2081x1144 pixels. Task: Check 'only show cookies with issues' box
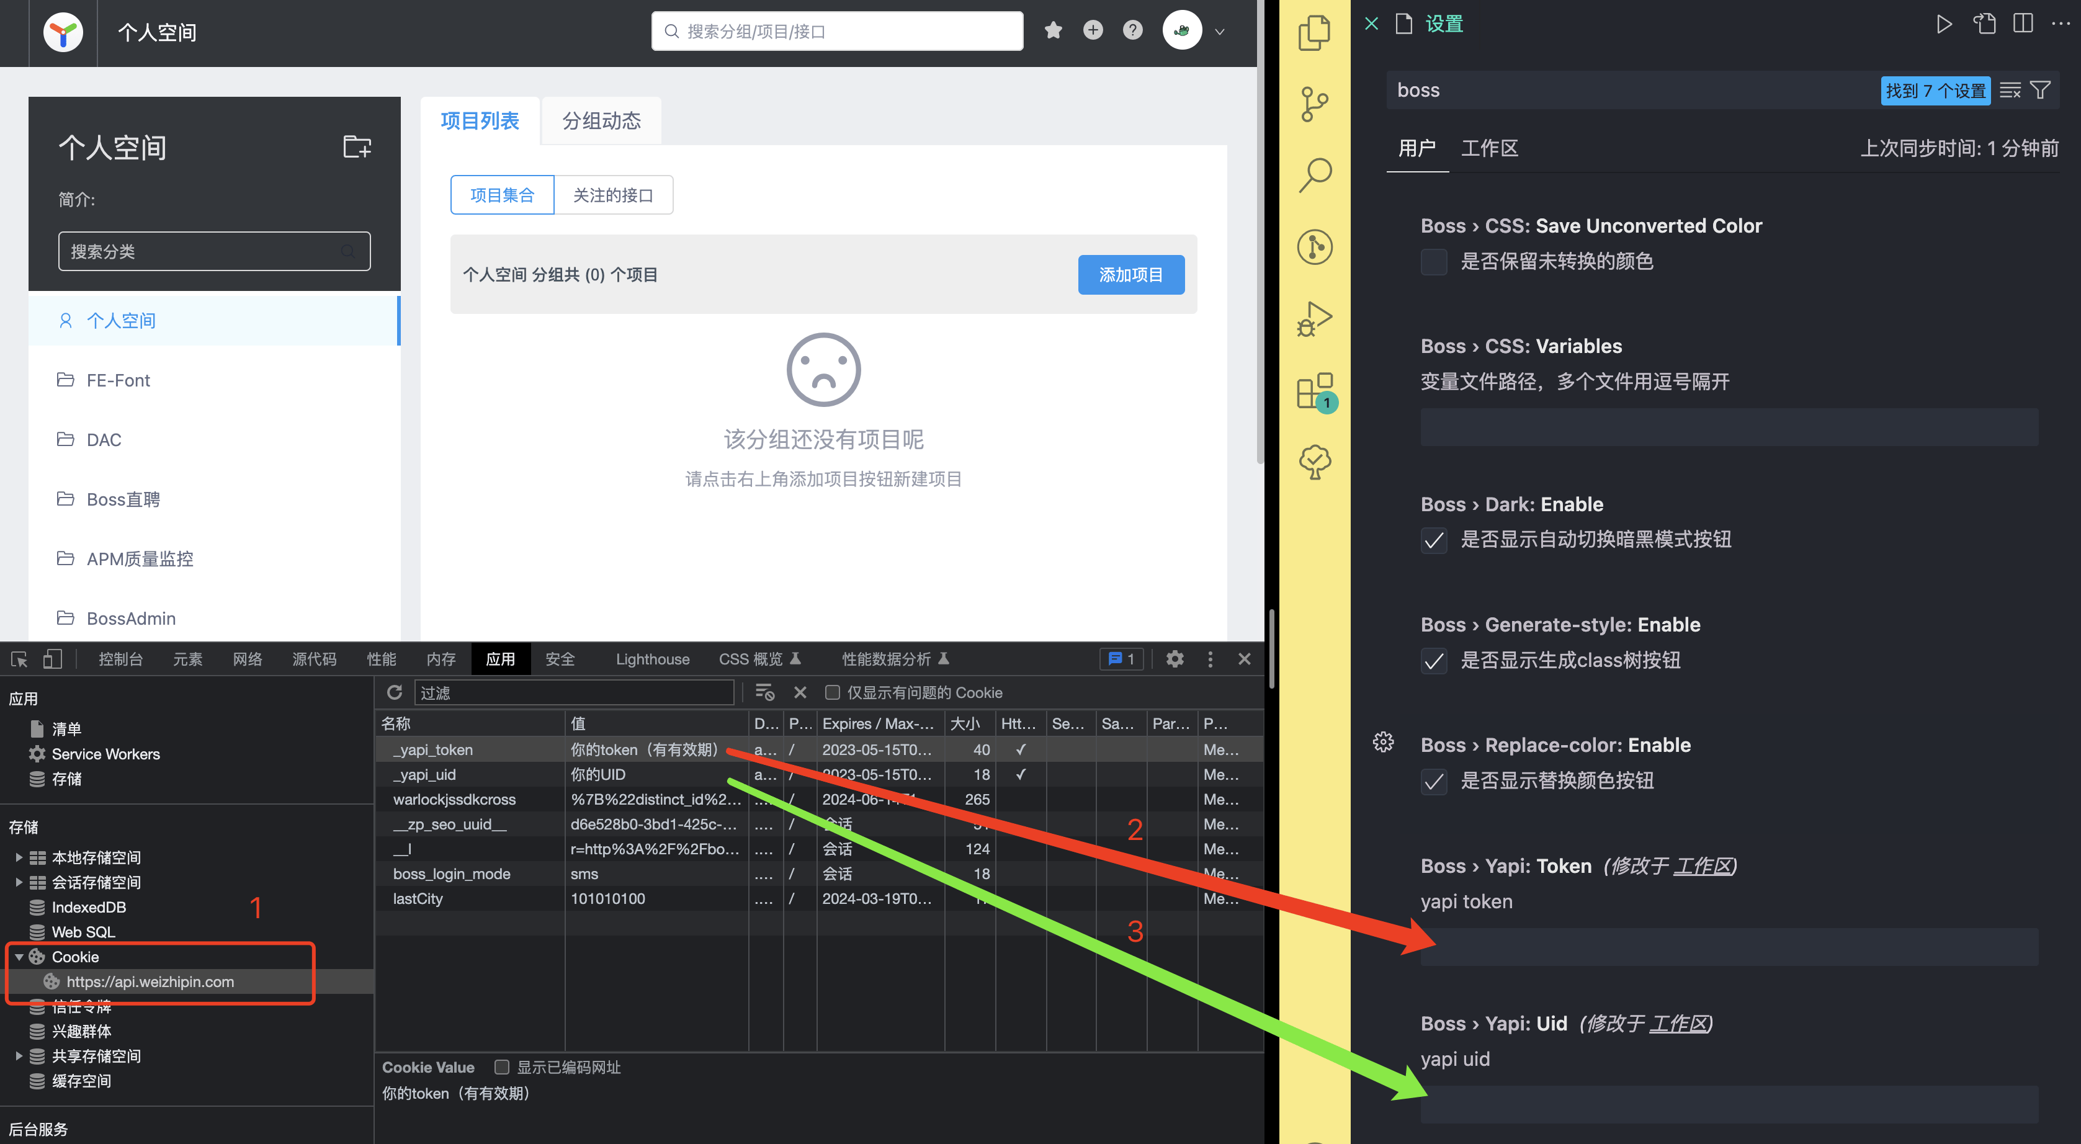832,692
